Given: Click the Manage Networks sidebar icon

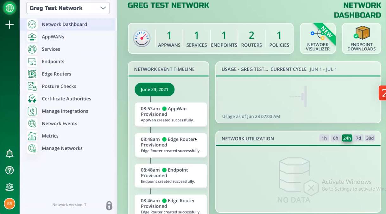Looking at the screenshot, I should pyautogui.click(x=32, y=148).
